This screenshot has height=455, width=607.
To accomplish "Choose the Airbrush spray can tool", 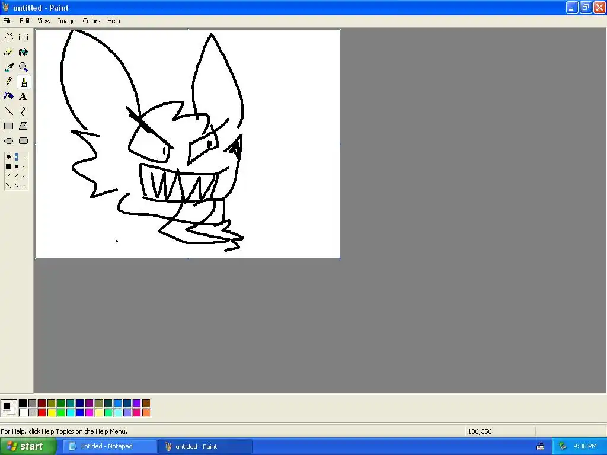I will [x=8, y=97].
